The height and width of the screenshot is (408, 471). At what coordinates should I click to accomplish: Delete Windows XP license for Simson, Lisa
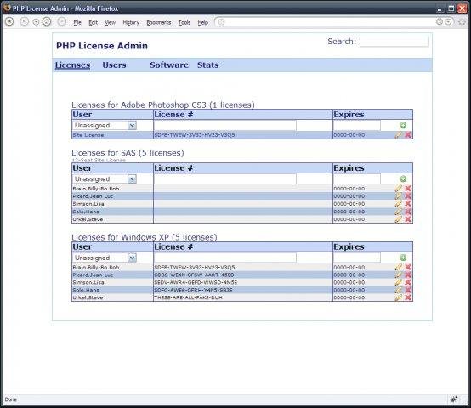(408, 282)
